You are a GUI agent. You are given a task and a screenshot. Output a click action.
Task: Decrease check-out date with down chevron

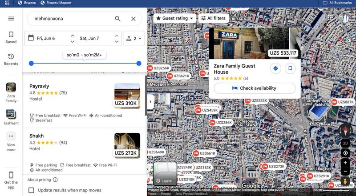coord(117,41)
